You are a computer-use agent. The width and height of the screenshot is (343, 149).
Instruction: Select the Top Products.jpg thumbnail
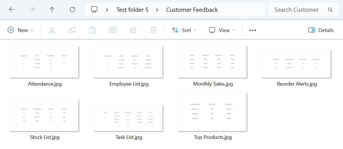pyautogui.click(x=212, y=112)
